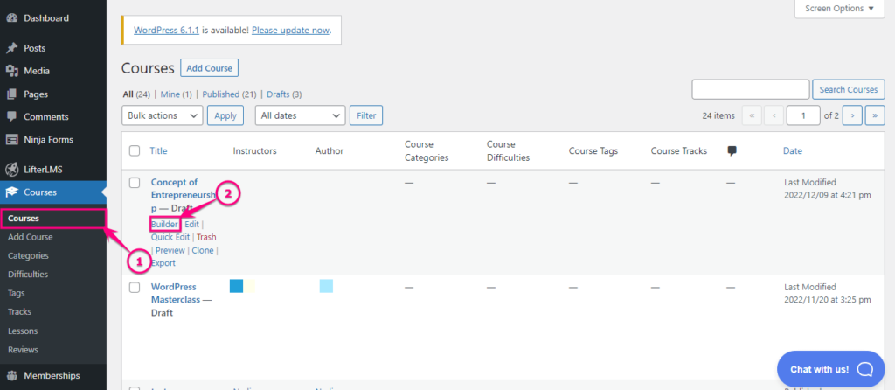This screenshot has width=895, height=390.
Task: Jump to last page double arrow
Action: [x=875, y=115]
